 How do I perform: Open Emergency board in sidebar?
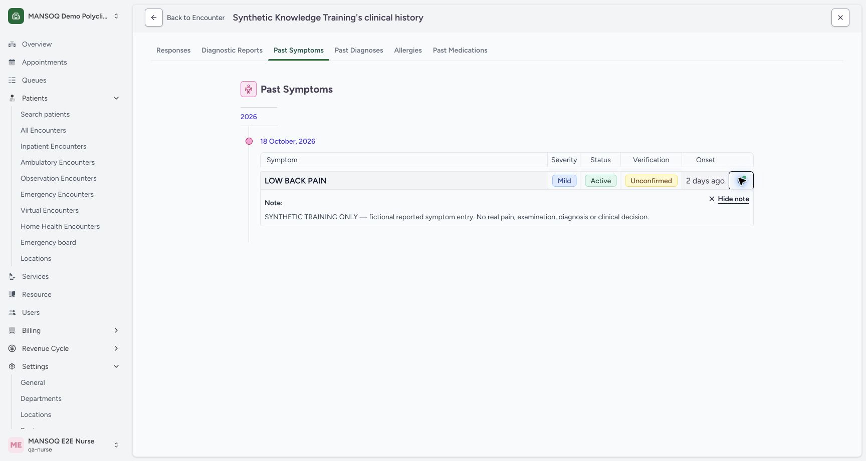click(x=48, y=242)
